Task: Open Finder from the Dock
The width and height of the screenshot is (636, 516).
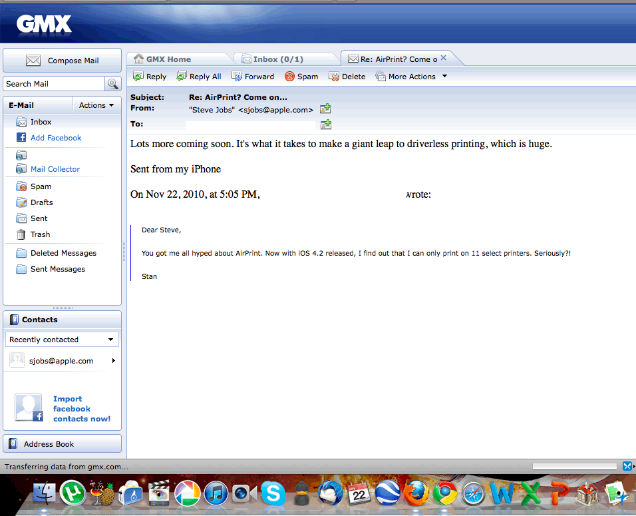Action: pyautogui.click(x=44, y=493)
